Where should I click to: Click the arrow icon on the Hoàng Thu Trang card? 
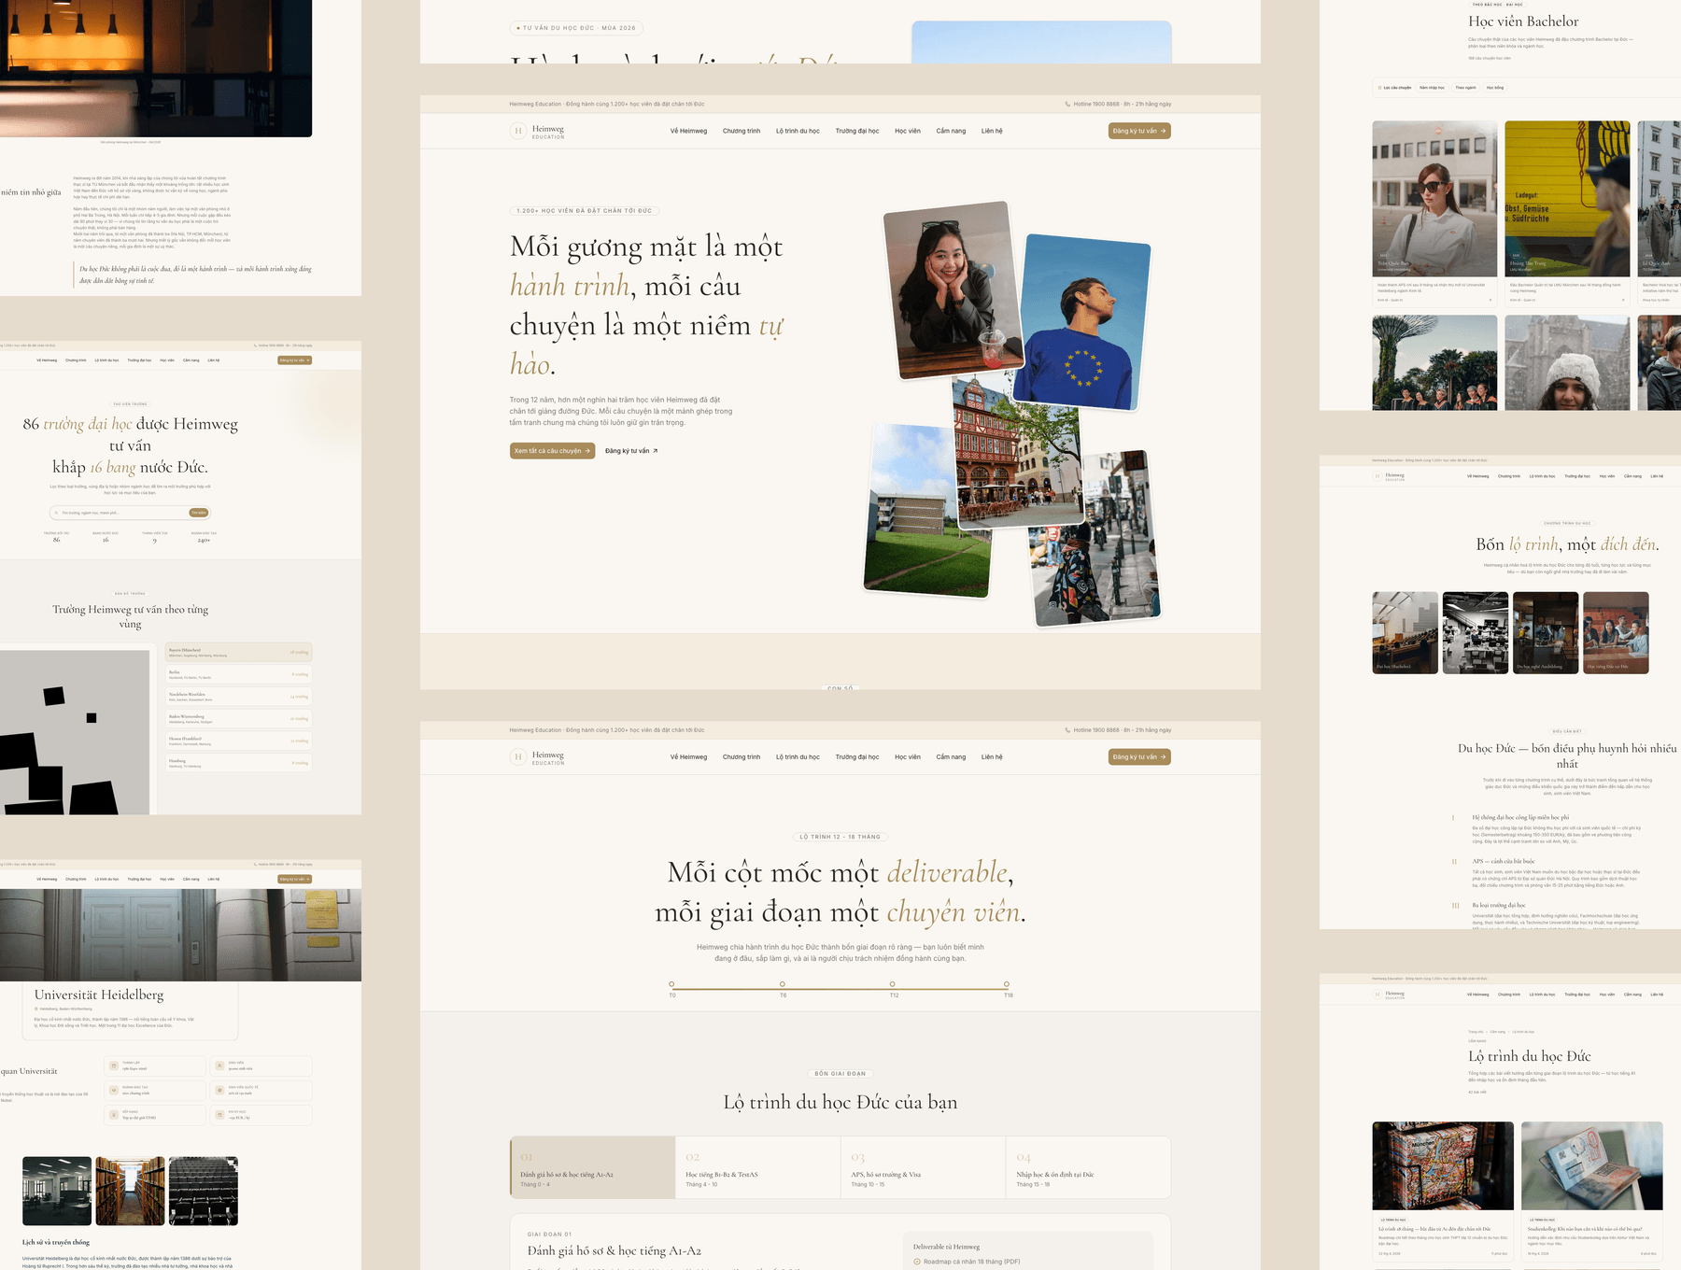click(1622, 300)
